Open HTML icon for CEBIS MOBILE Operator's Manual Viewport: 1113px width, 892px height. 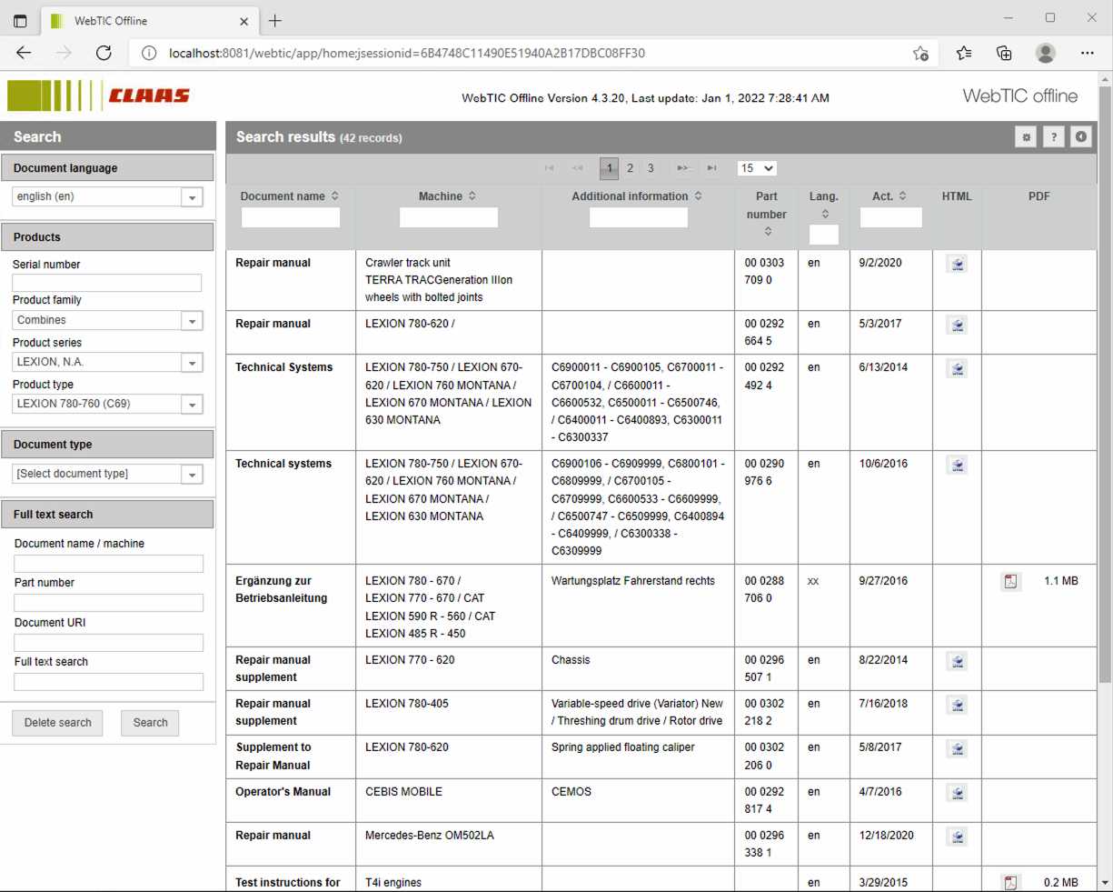[957, 793]
